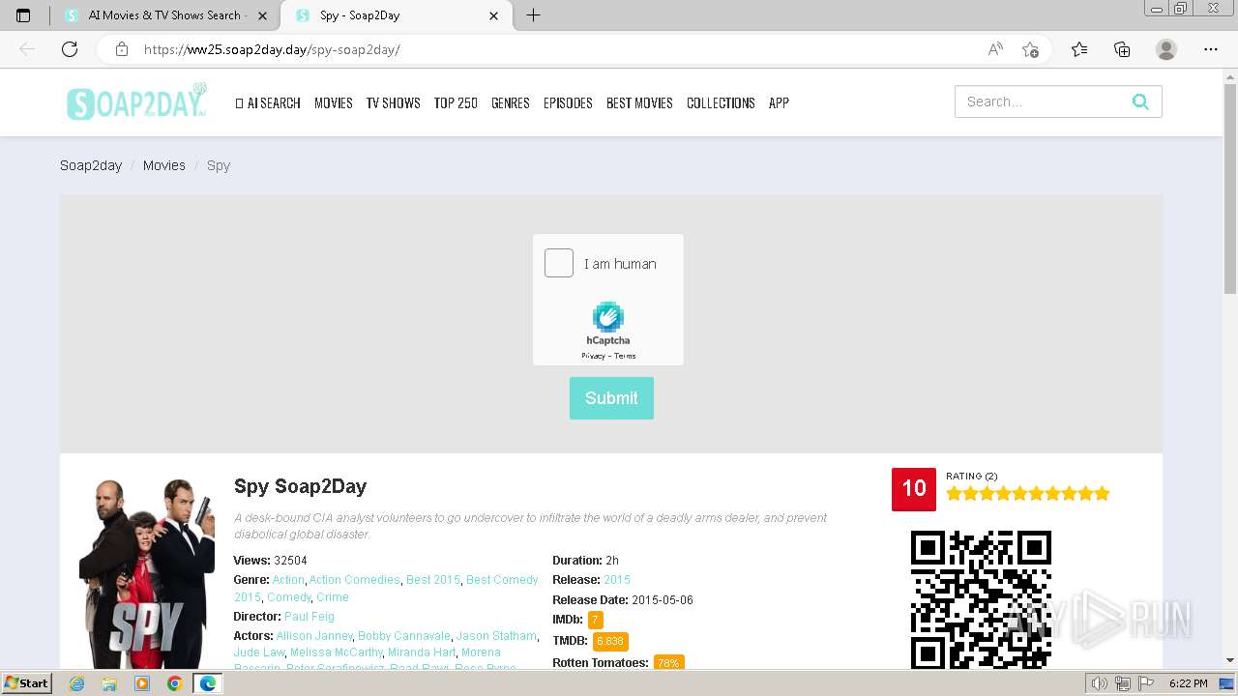Image resolution: width=1238 pixels, height=696 pixels.
Task: Open the Windows Start menu
Action: pos(26,683)
